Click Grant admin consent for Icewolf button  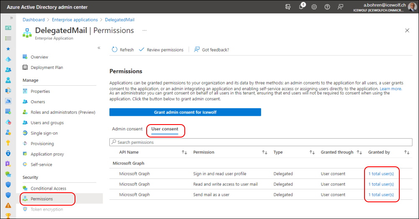[x=185, y=112]
